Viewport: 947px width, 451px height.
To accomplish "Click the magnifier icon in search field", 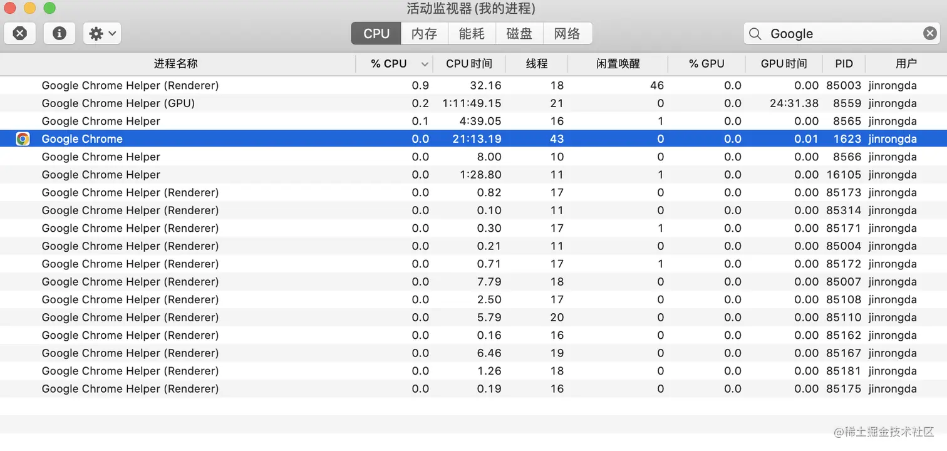I will pyautogui.click(x=756, y=34).
